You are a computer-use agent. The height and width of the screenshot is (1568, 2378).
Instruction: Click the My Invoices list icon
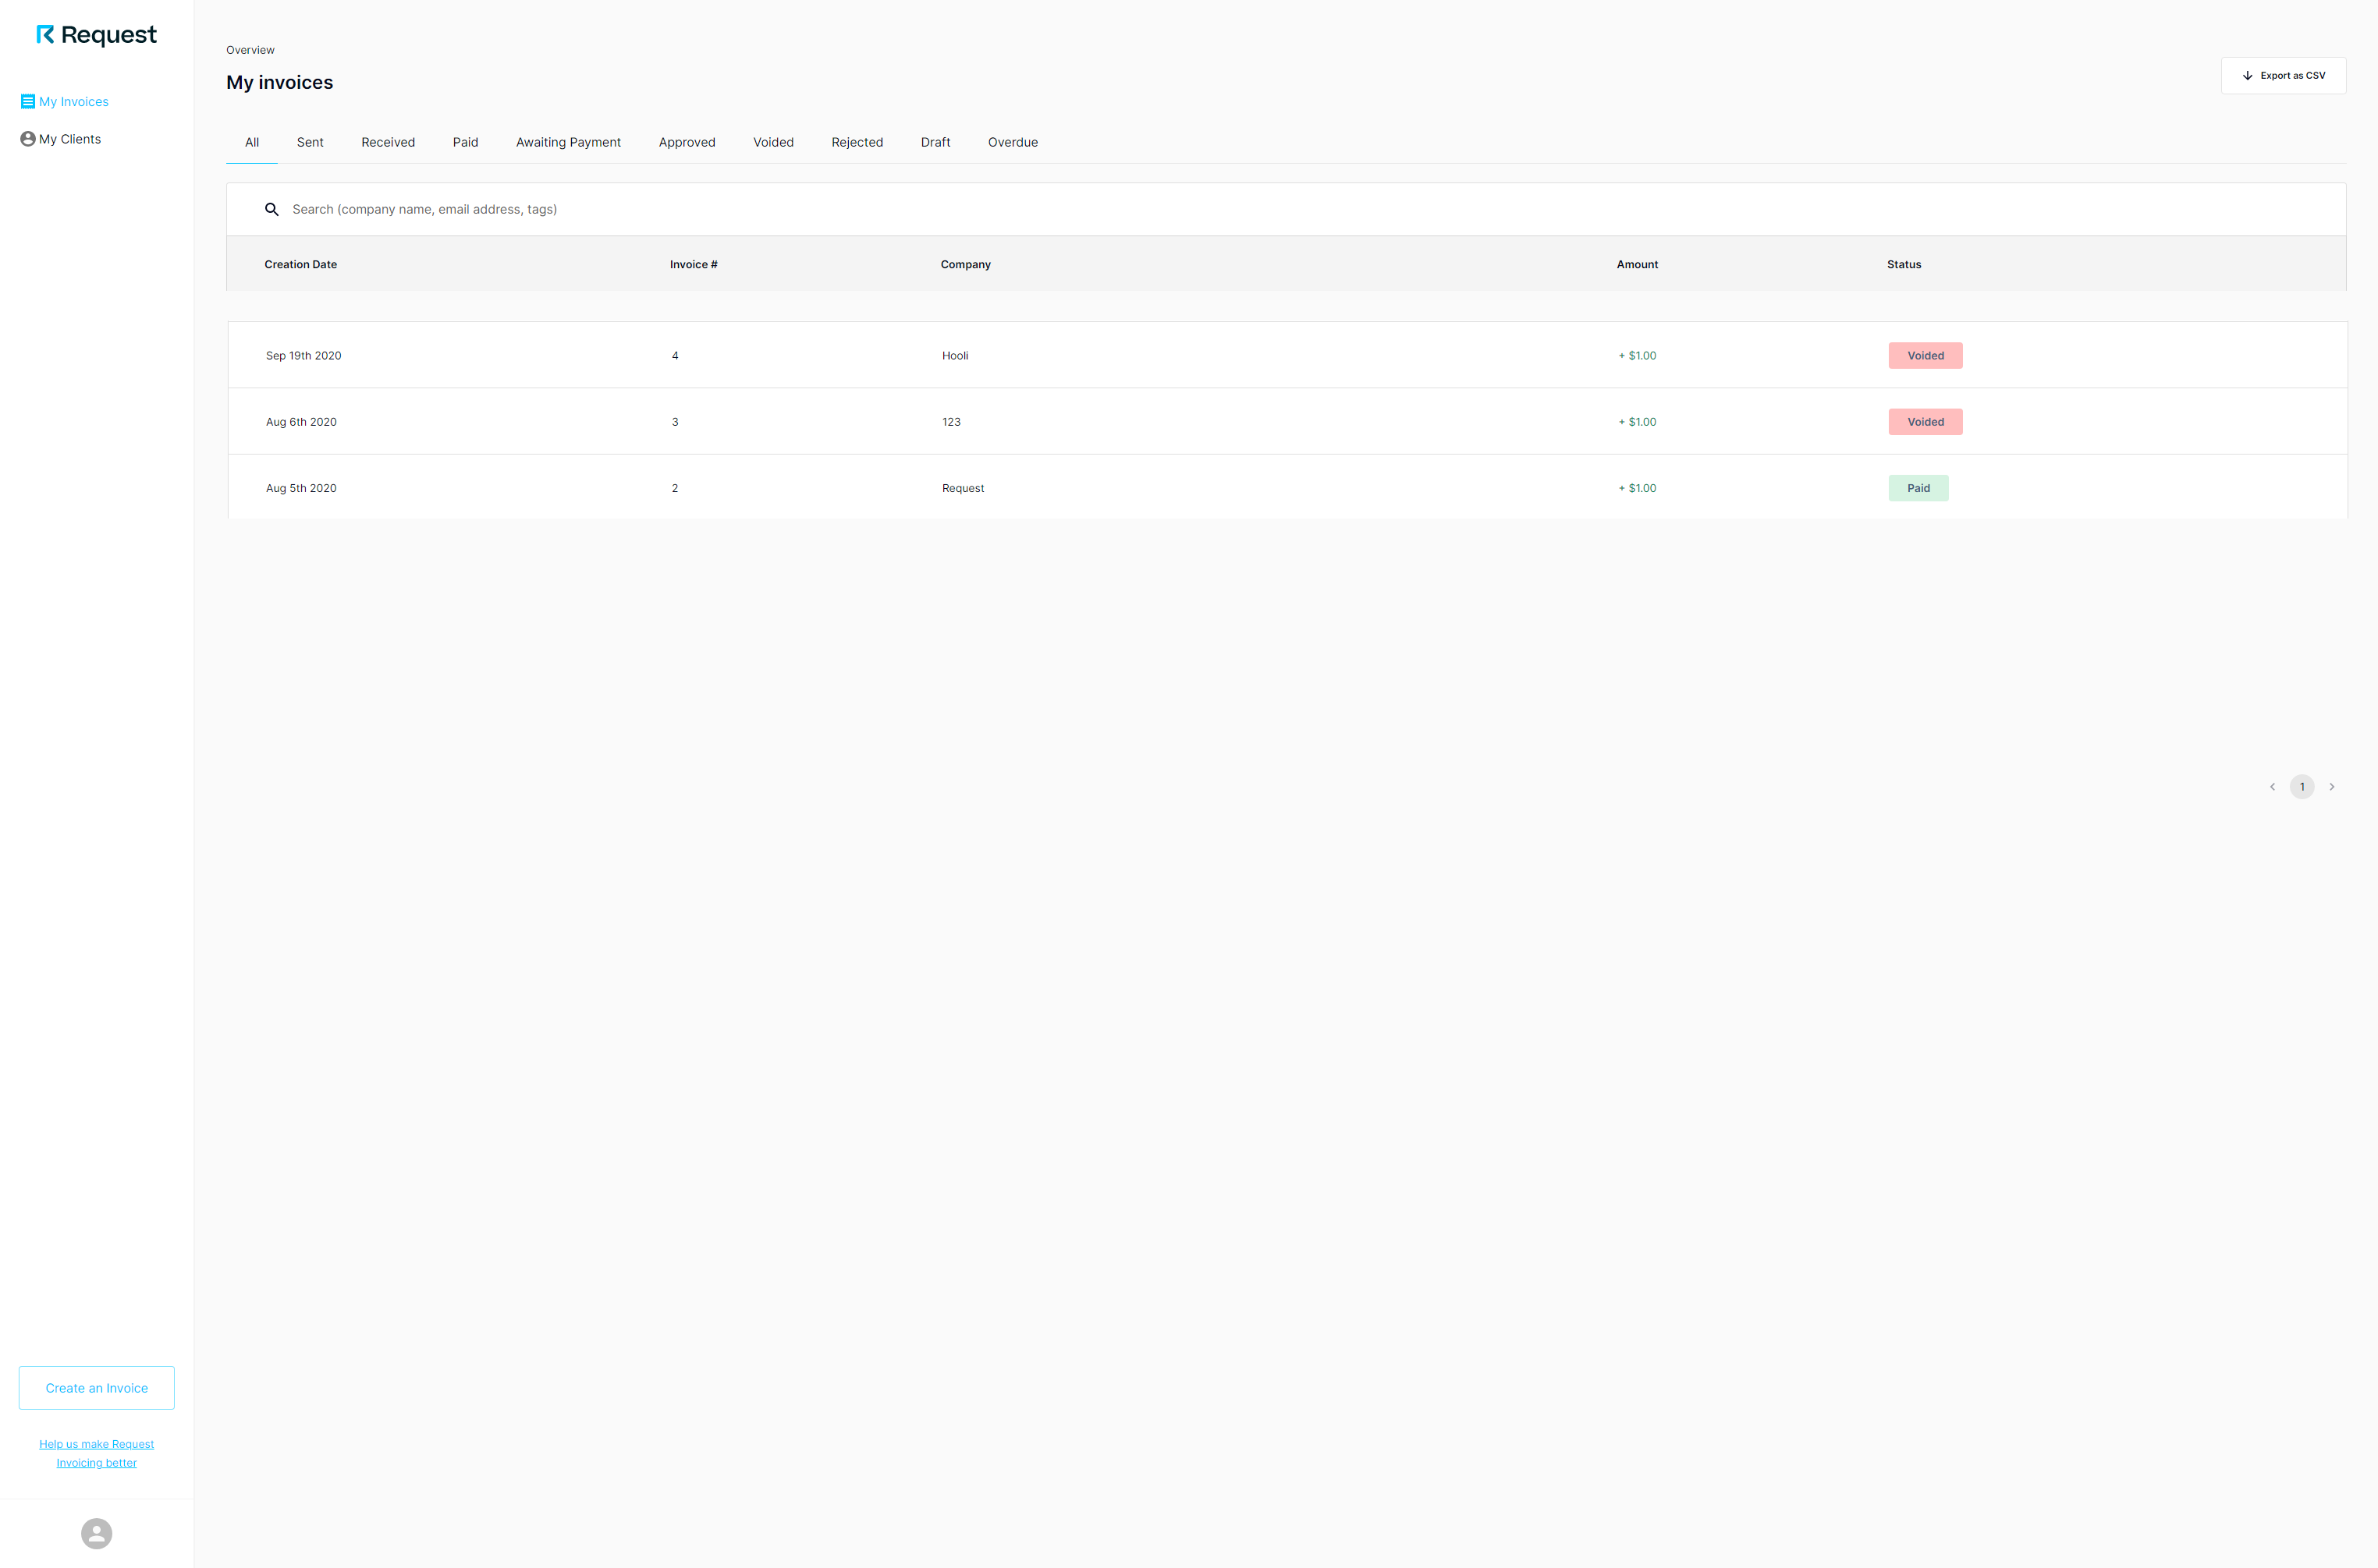tap(28, 102)
